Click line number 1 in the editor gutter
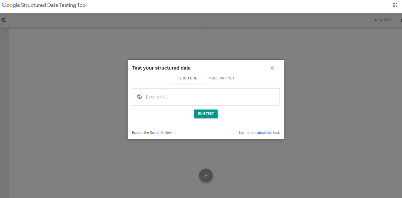 (x=6, y=31)
